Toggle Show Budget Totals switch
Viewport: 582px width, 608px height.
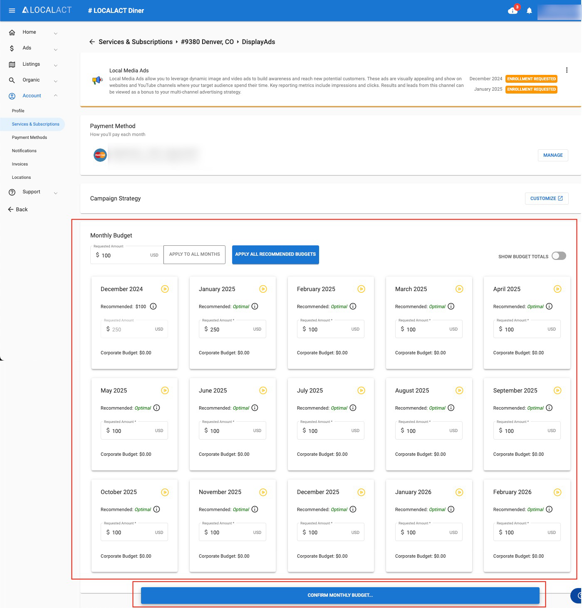click(559, 256)
